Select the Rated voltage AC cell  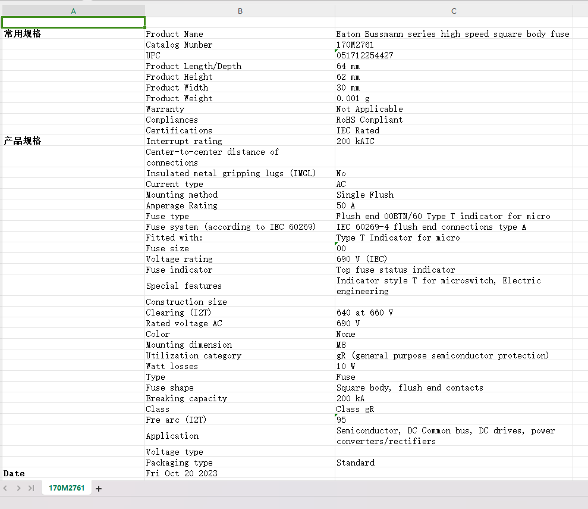click(x=240, y=323)
